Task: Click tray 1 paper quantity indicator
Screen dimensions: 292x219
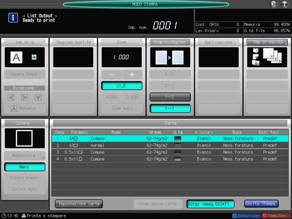Action: [177, 138]
